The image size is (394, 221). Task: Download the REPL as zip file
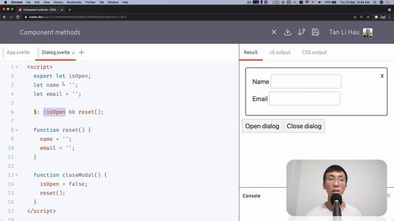[287, 32]
